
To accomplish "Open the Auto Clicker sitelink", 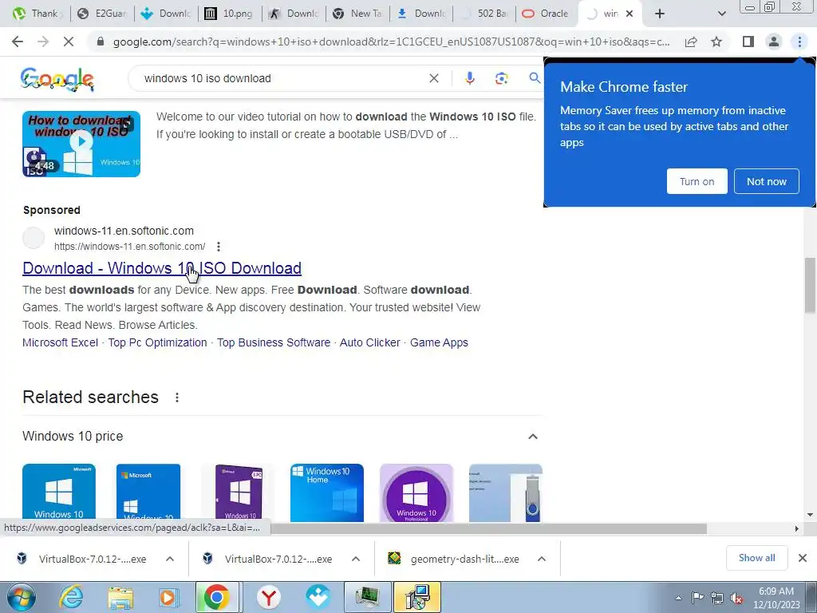I will coord(370,342).
